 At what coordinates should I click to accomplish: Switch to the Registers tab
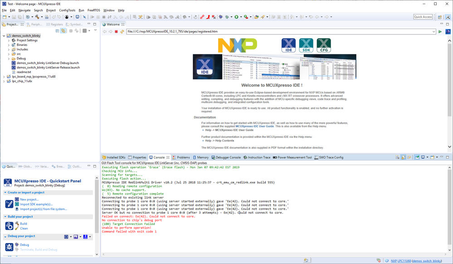[x=54, y=24]
